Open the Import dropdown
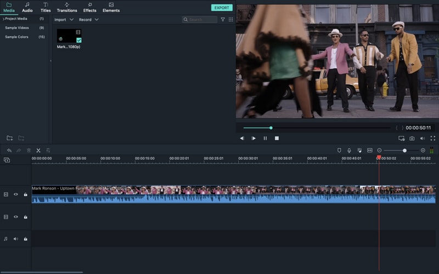This screenshot has width=439, height=274. tap(64, 20)
